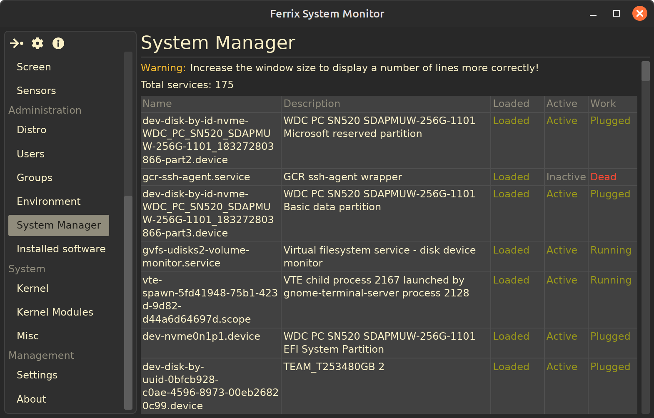654x418 pixels.
Task: Minimize the Ferrix window
Action: [593, 15]
